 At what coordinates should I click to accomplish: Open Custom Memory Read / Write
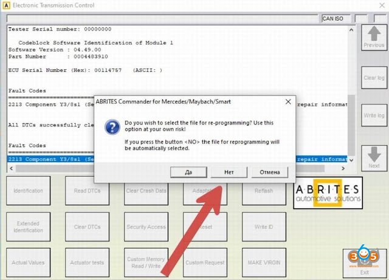tap(146, 262)
